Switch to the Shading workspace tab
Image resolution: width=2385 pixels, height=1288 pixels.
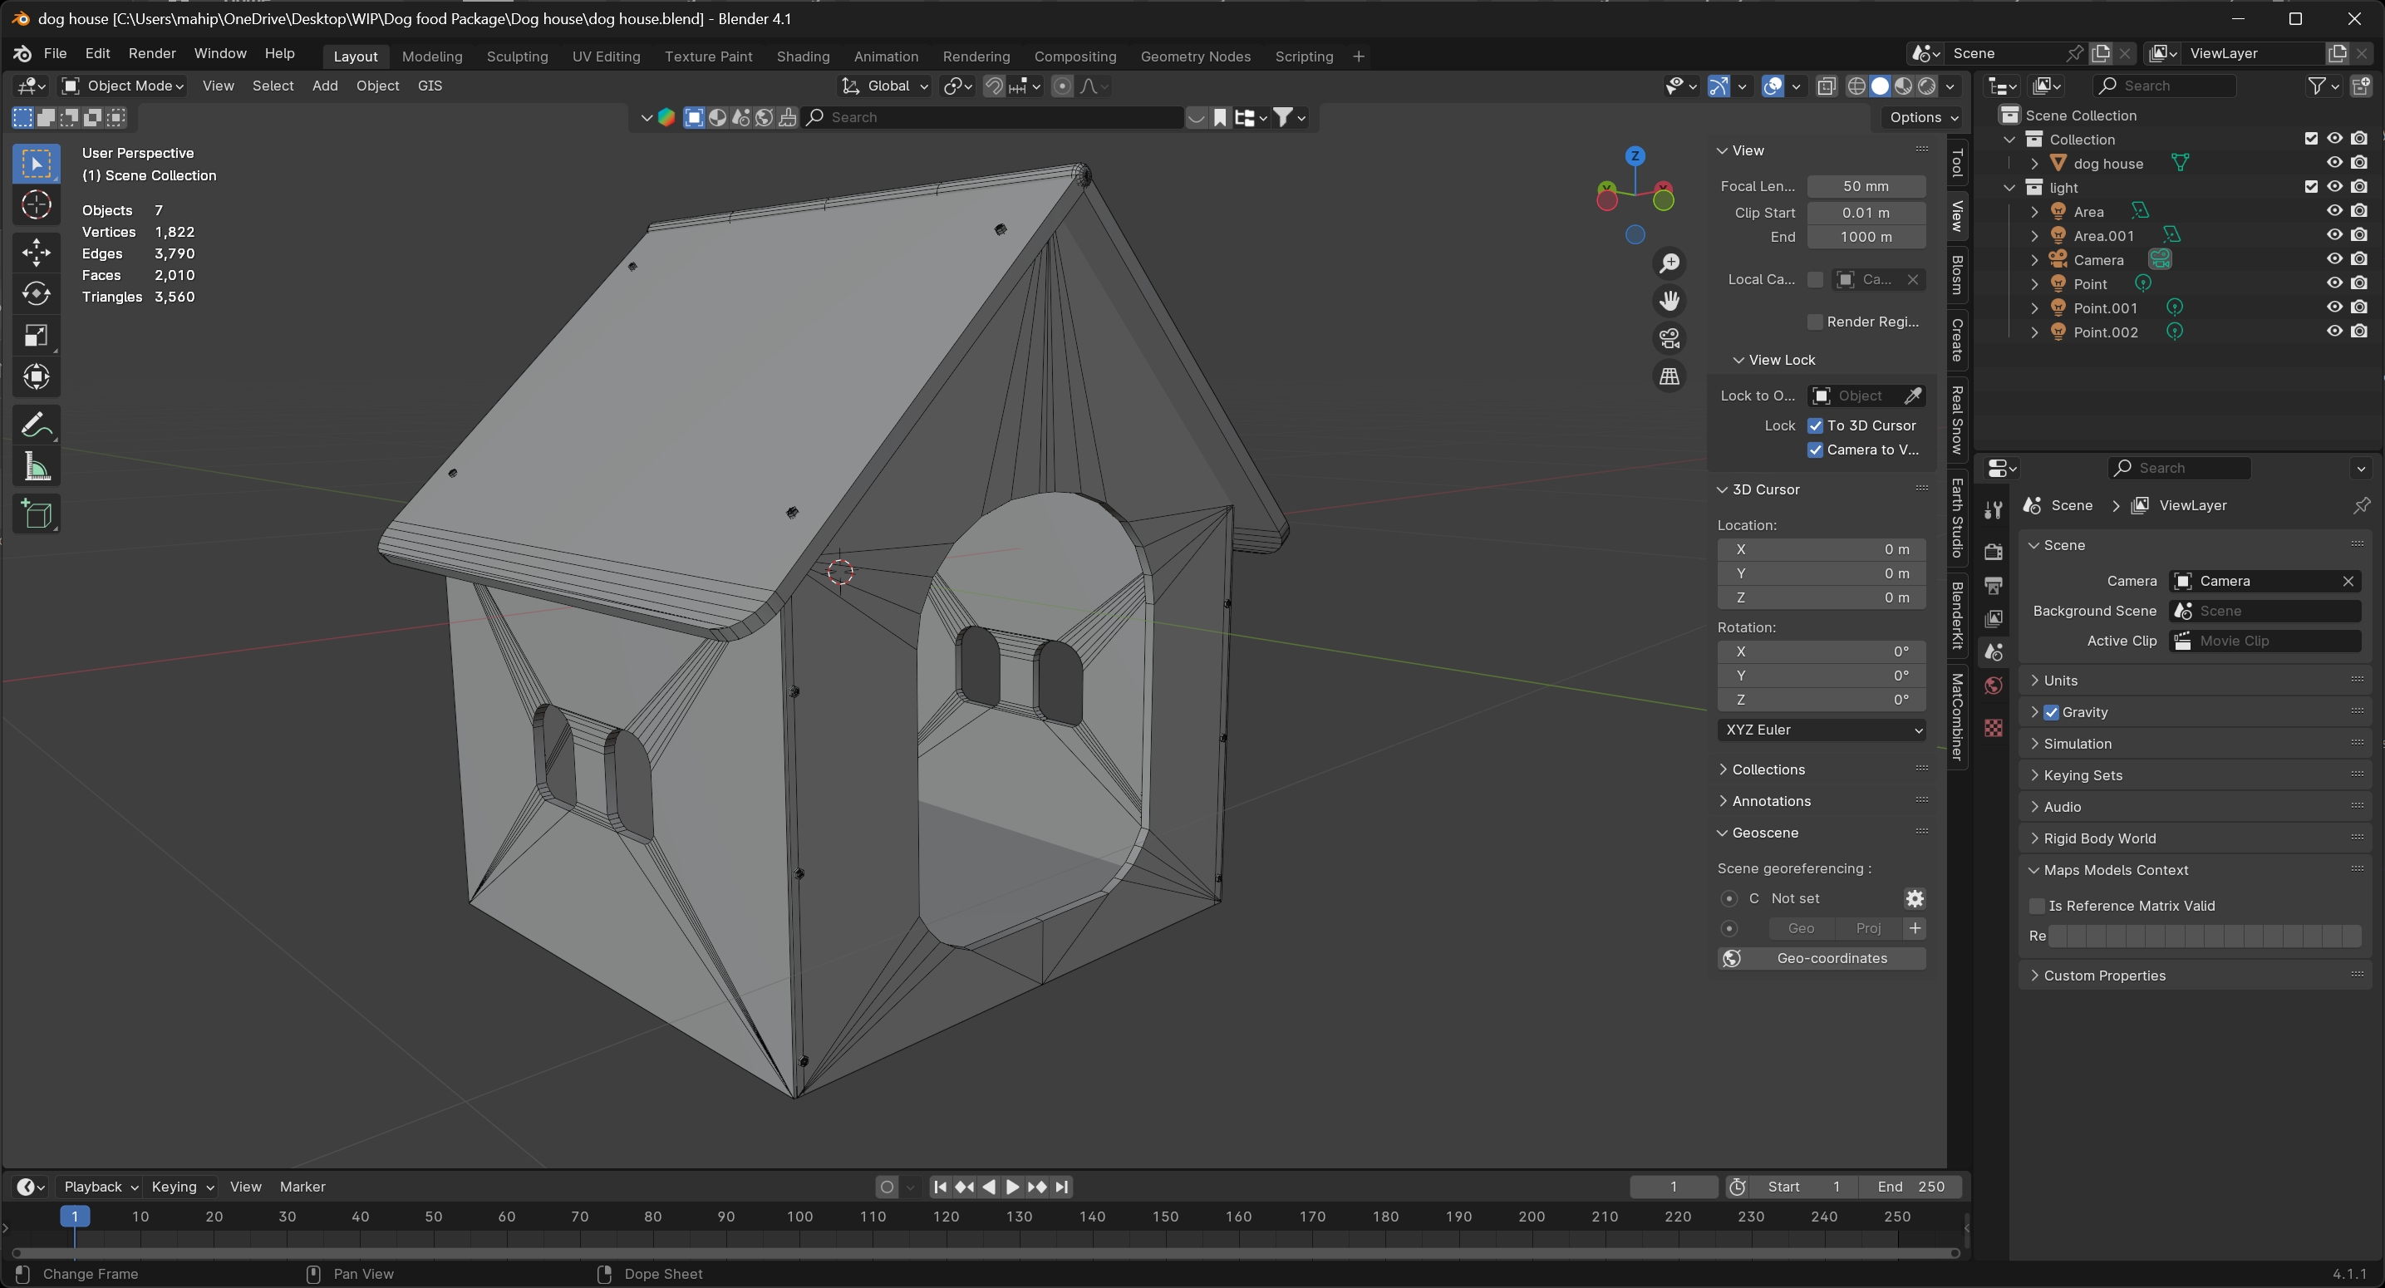coord(802,57)
